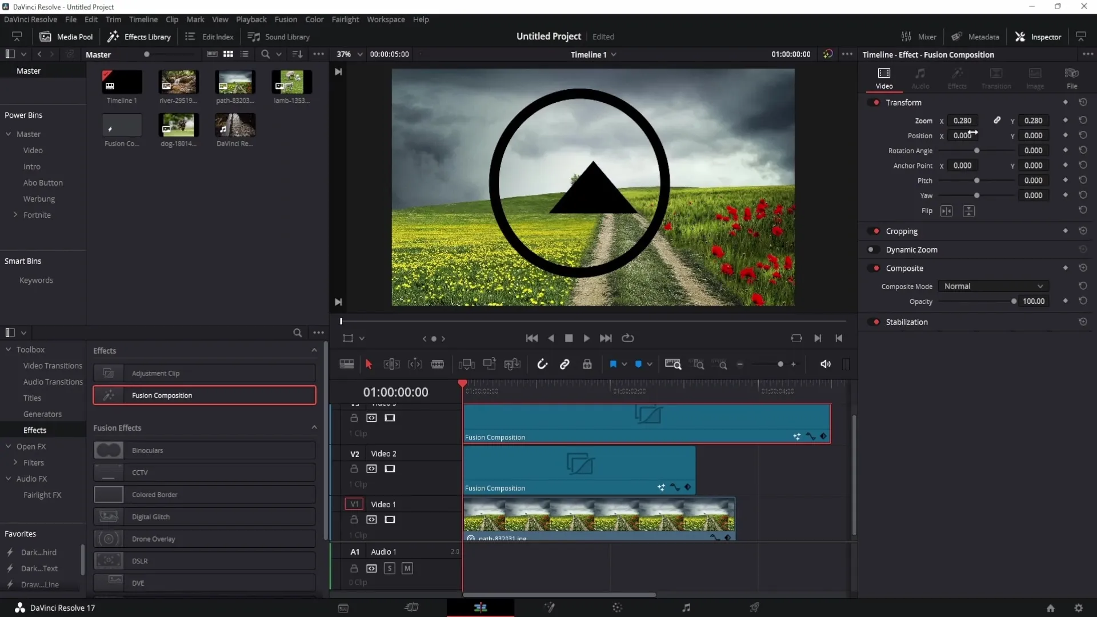This screenshot has height=617, width=1097.
Task: Click the Snapping magnet icon in toolbar
Action: [542, 364]
